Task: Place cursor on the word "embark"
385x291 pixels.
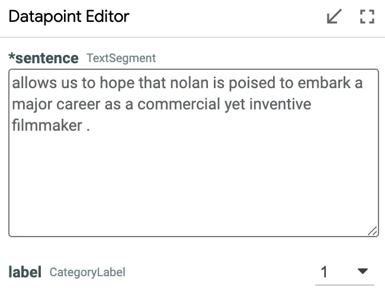Action: pos(324,83)
